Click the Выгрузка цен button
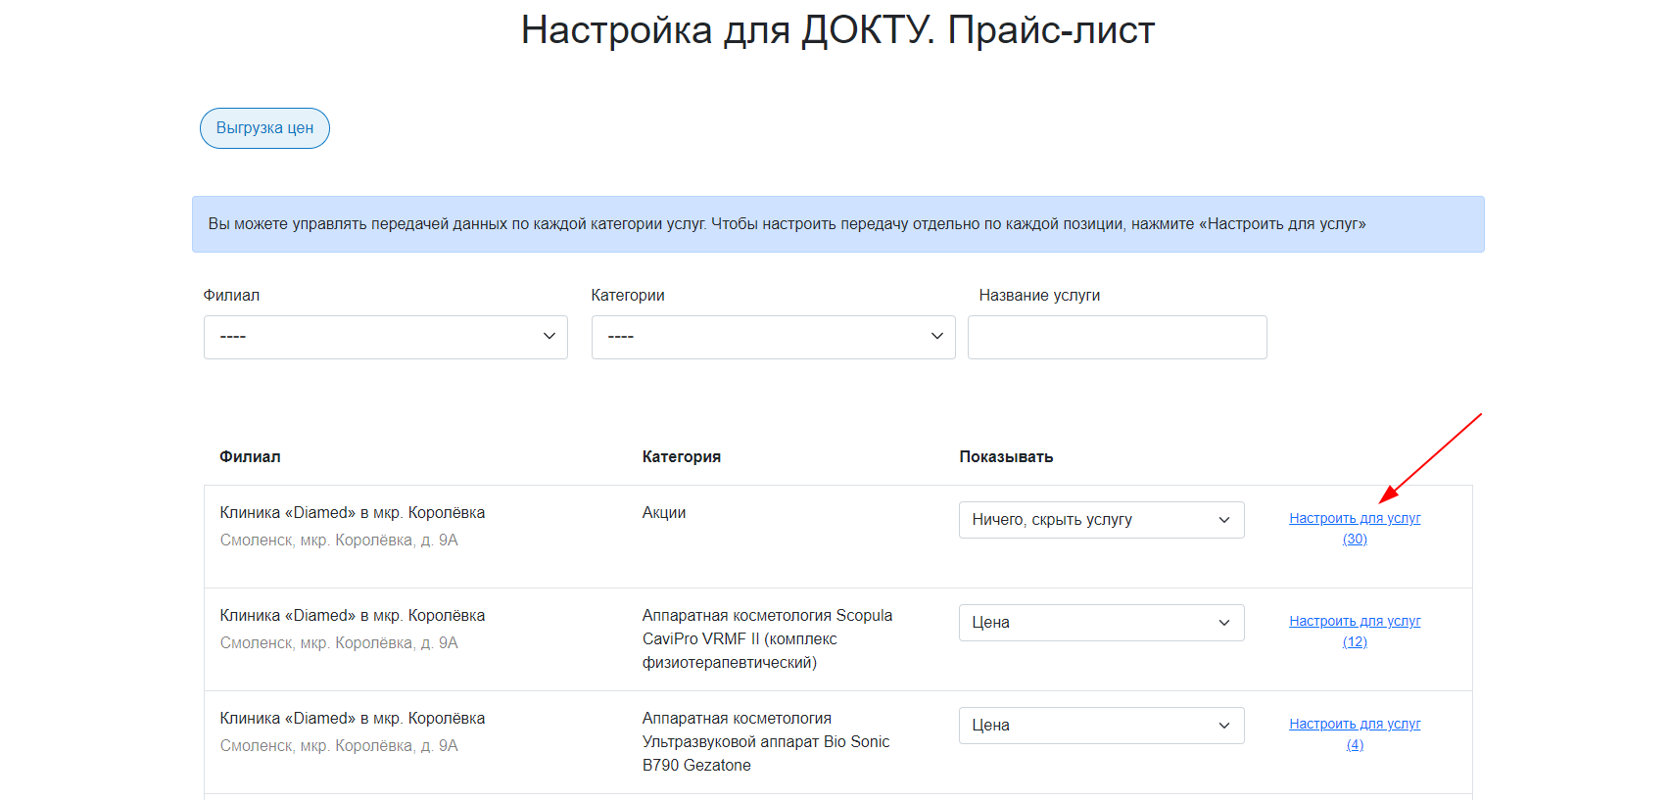This screenshot has width=1671, height=800. tap(264, 128)
